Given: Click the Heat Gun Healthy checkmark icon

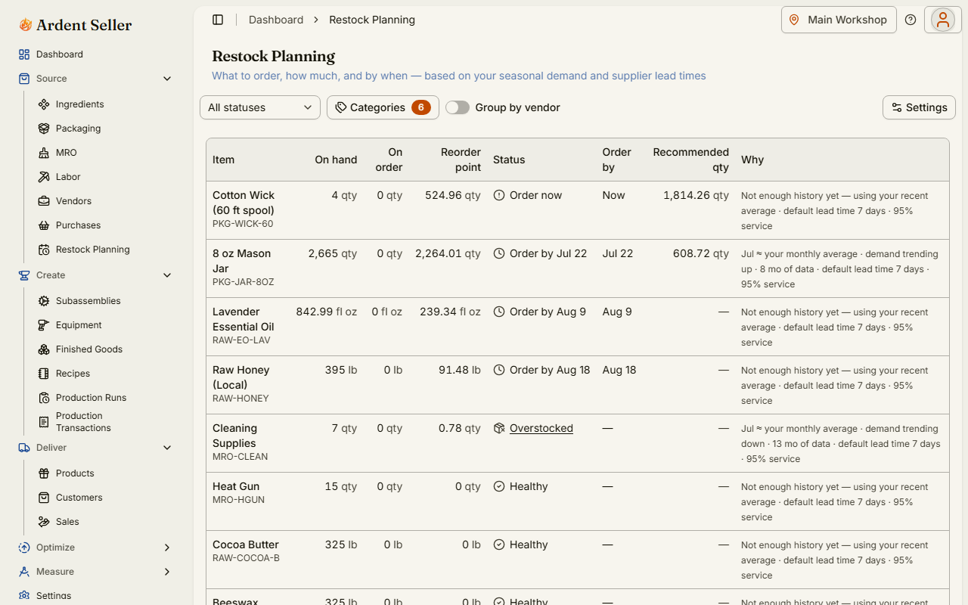Looking at the screenshot, I should (x=499, y=486).
